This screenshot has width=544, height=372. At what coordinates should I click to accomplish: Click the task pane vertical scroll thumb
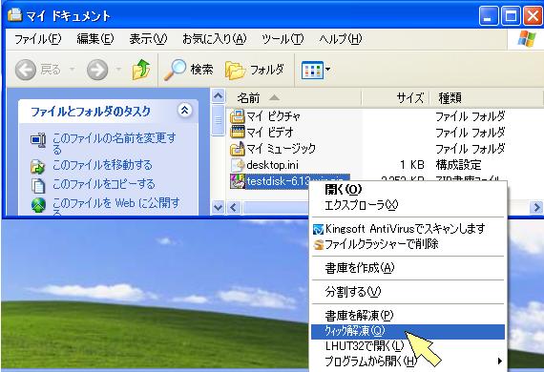219,120
